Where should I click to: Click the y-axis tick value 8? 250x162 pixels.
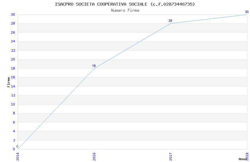(14, 113)
